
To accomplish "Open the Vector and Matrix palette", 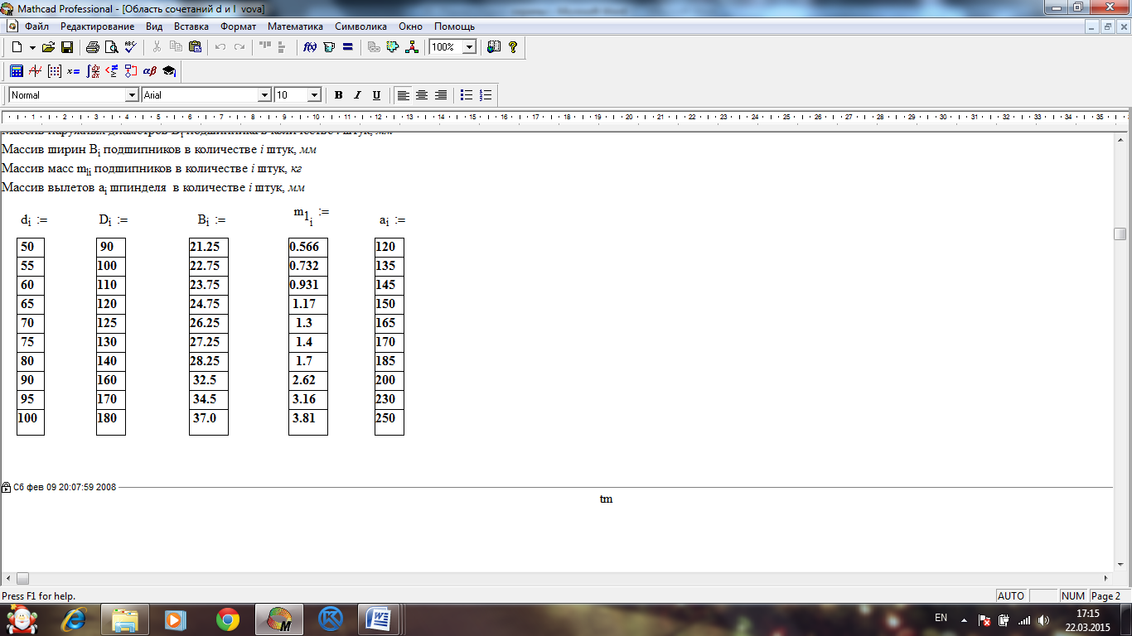I will click(55, 71).
